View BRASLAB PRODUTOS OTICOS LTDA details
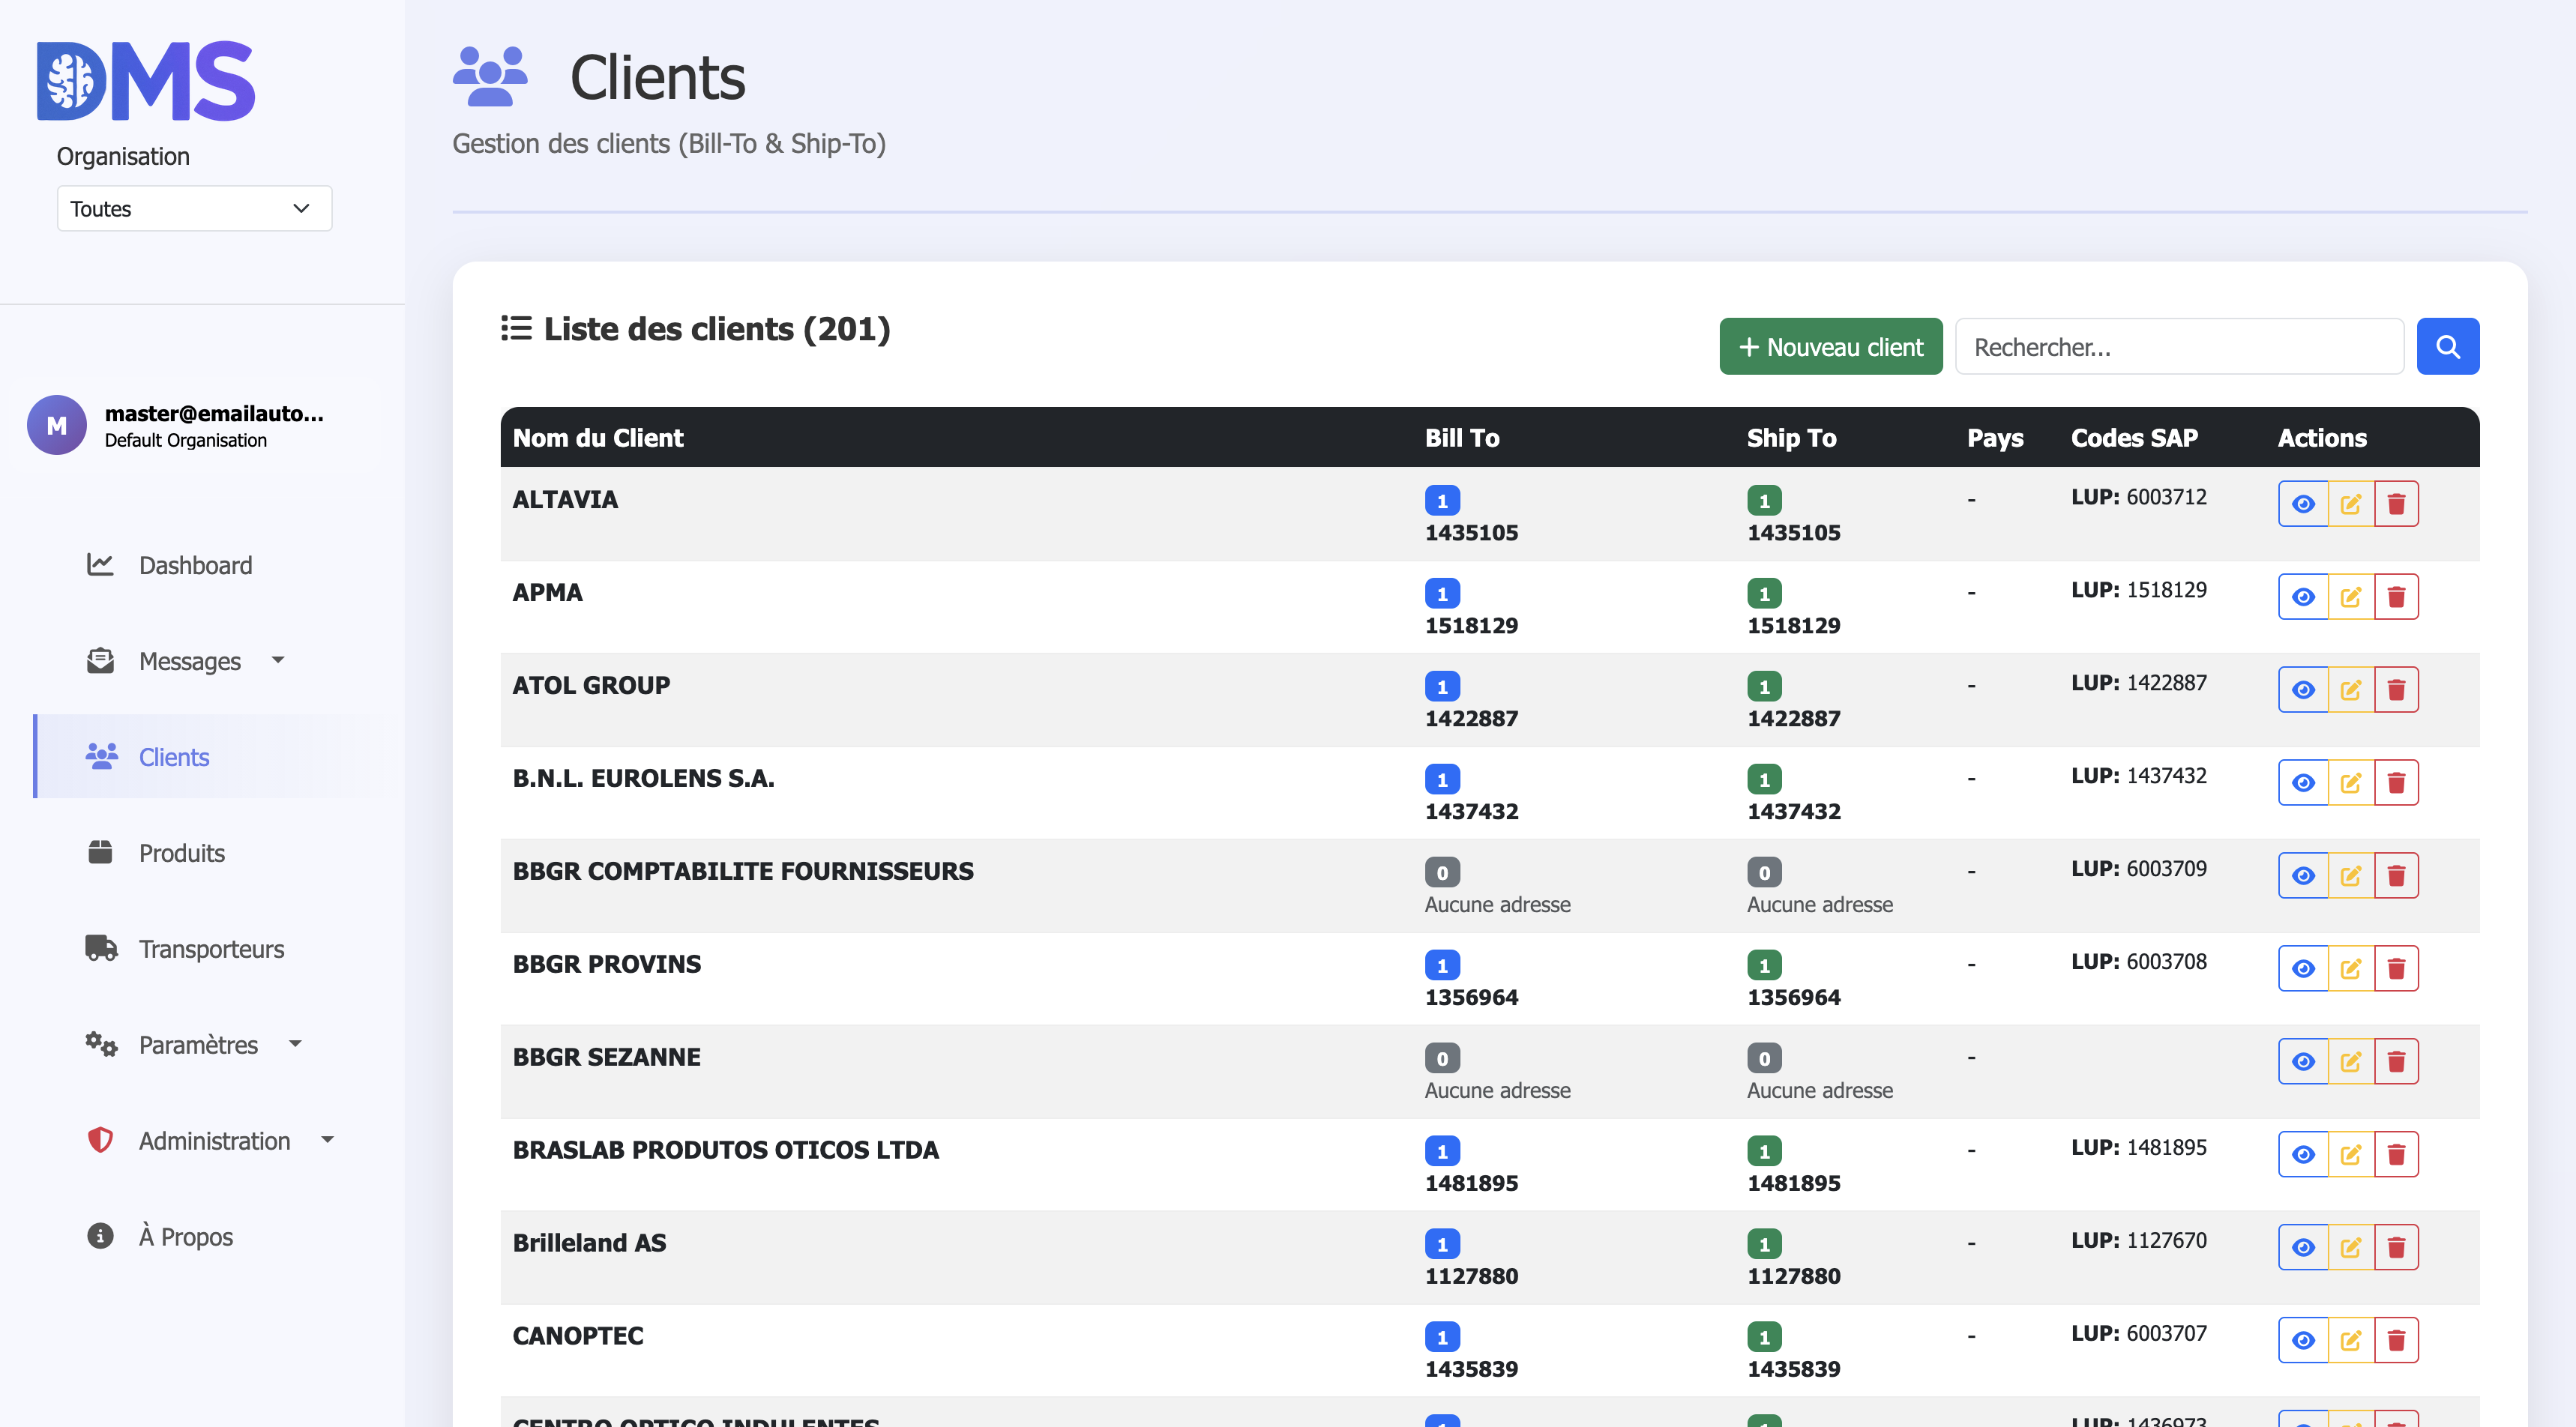Screen dimensions: 2576x1427 2303,1155
